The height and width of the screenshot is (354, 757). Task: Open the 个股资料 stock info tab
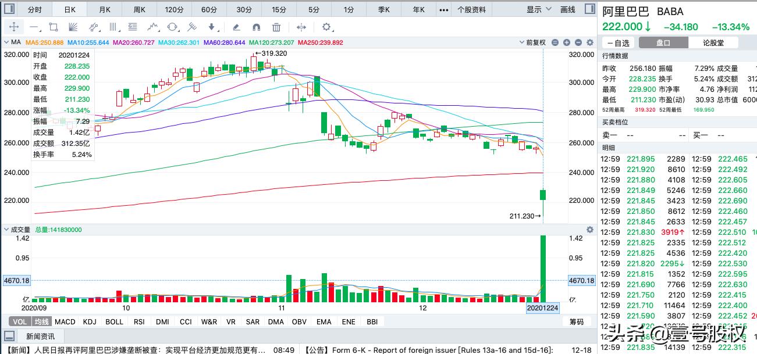[472, 9]
